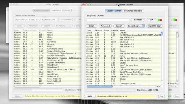Click the CM button in Snapshot window
Screen dimensions: 185x104
click(151, 20)
